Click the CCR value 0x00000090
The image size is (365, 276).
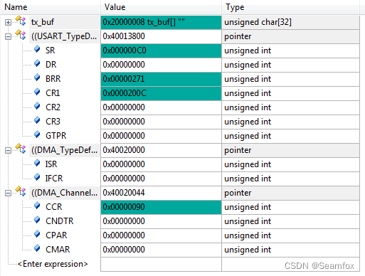coord(161,207)
